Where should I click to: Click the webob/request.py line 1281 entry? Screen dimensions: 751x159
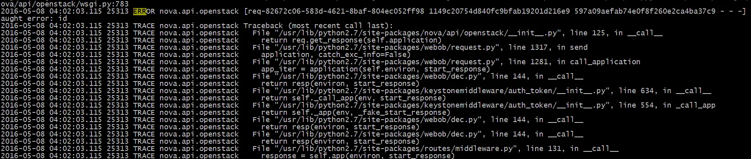pyautogui.click(x=446, y=62)
